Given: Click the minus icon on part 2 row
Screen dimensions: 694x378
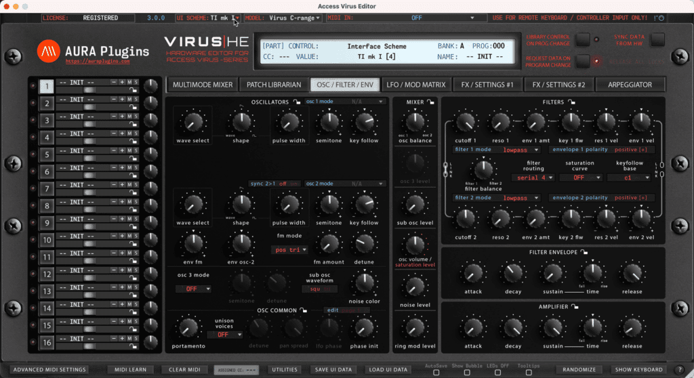Looking at the screenshot, I should (x=114, y=99).
